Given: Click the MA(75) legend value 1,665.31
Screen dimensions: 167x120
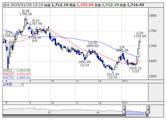Looking at the screenshot, I should (x=23, y=77).
